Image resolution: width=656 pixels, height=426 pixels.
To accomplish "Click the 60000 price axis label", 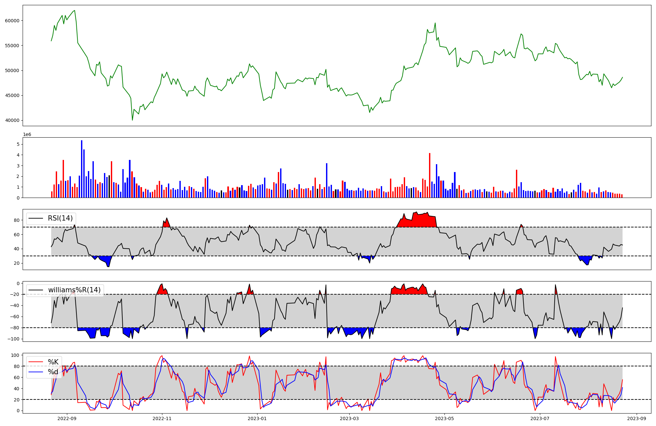I will coord(12,20).
